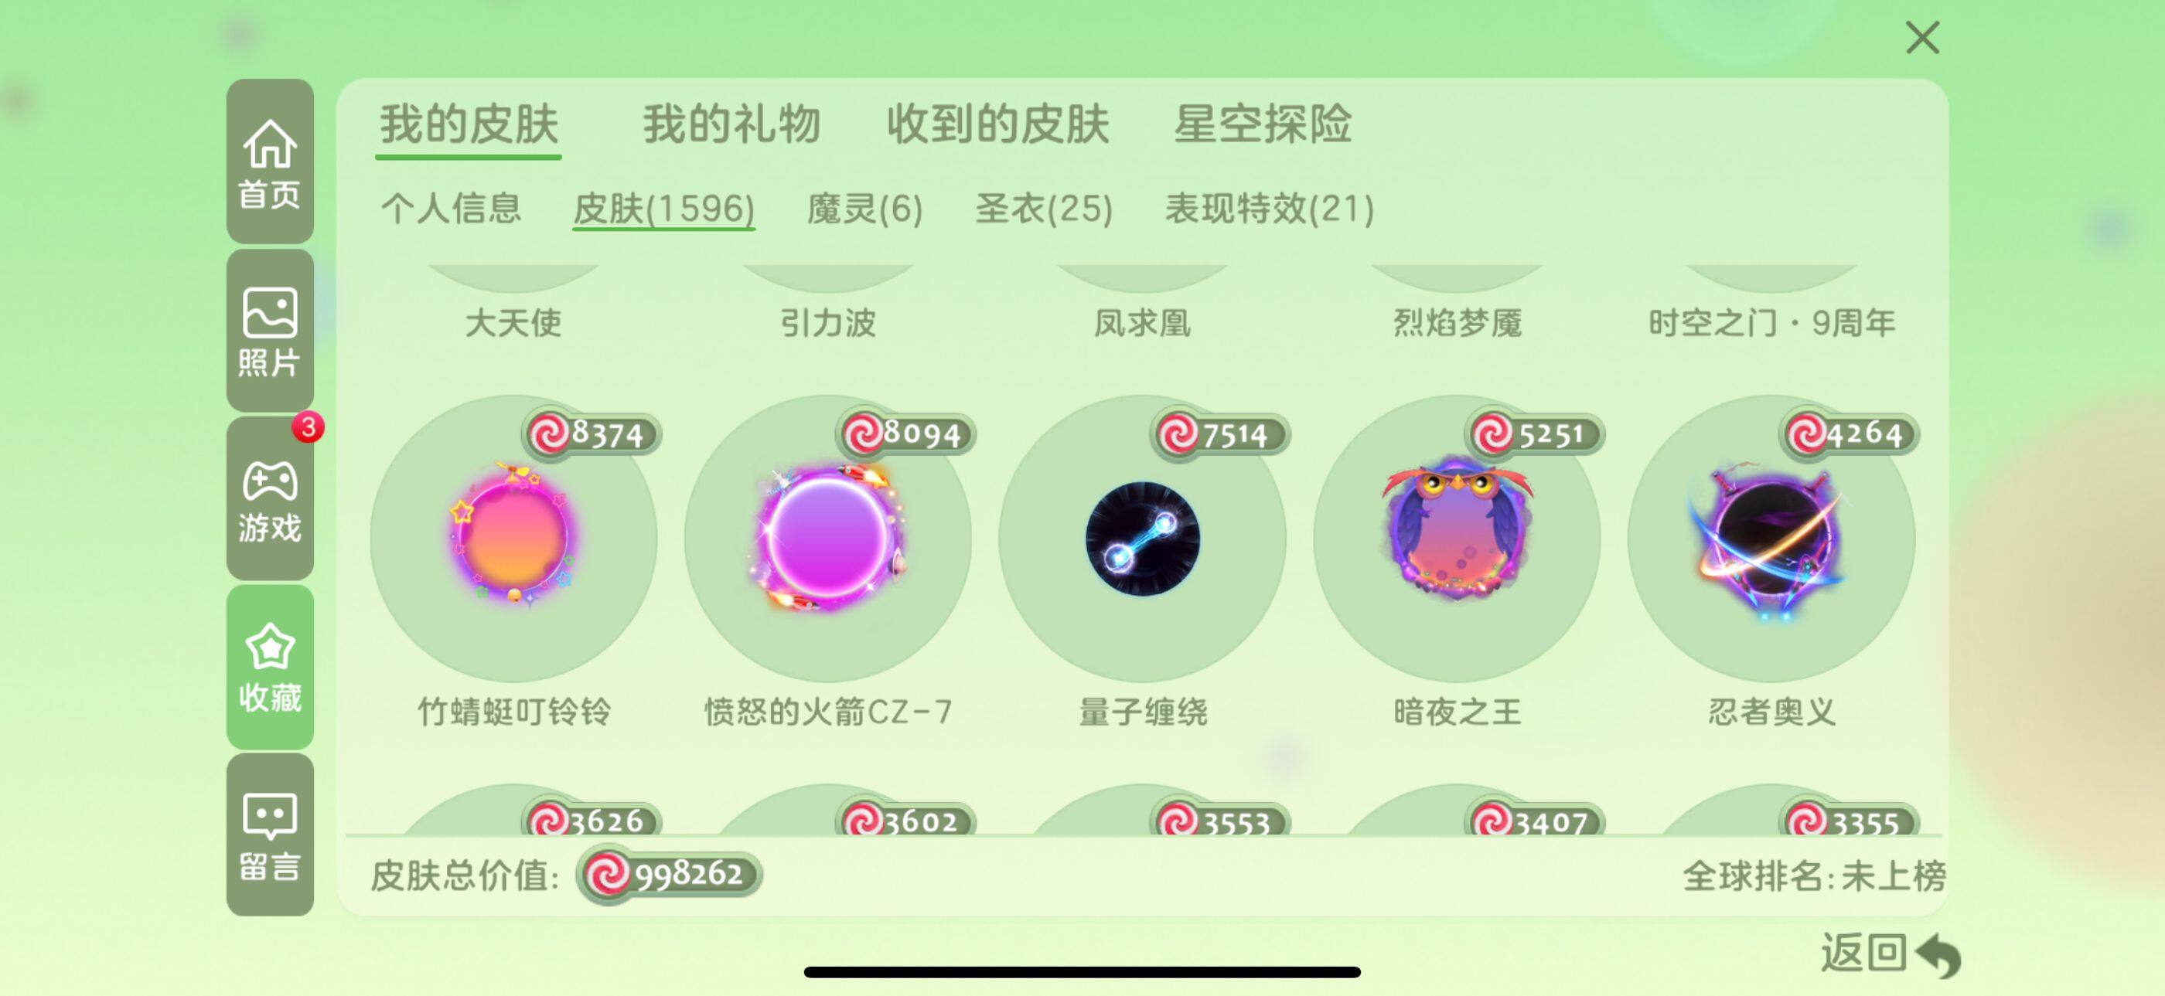
Task: Open the 留言 message sidebar icon
Action: (x=270, y=835)
